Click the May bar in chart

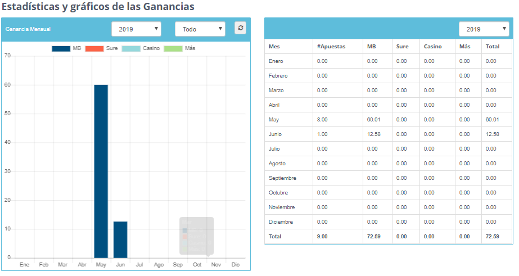(101, 171)
